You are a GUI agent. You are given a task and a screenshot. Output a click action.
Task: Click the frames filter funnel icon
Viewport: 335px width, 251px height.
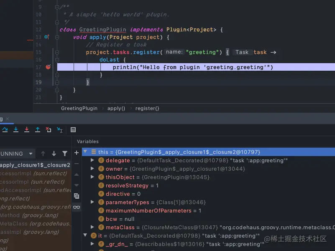pos(65,154)
